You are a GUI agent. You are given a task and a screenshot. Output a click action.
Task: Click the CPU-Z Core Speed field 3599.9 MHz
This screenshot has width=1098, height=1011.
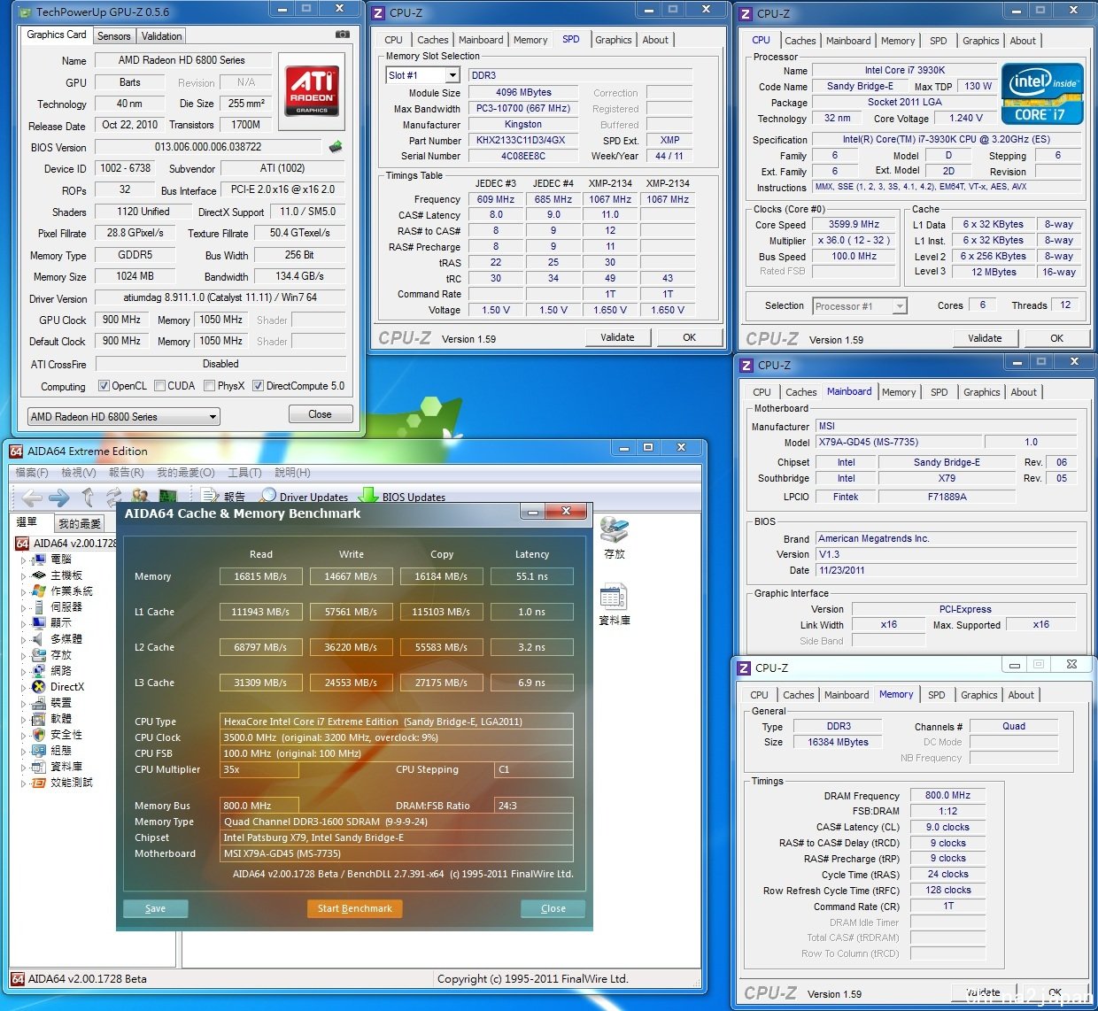click(x=854, y=224)
